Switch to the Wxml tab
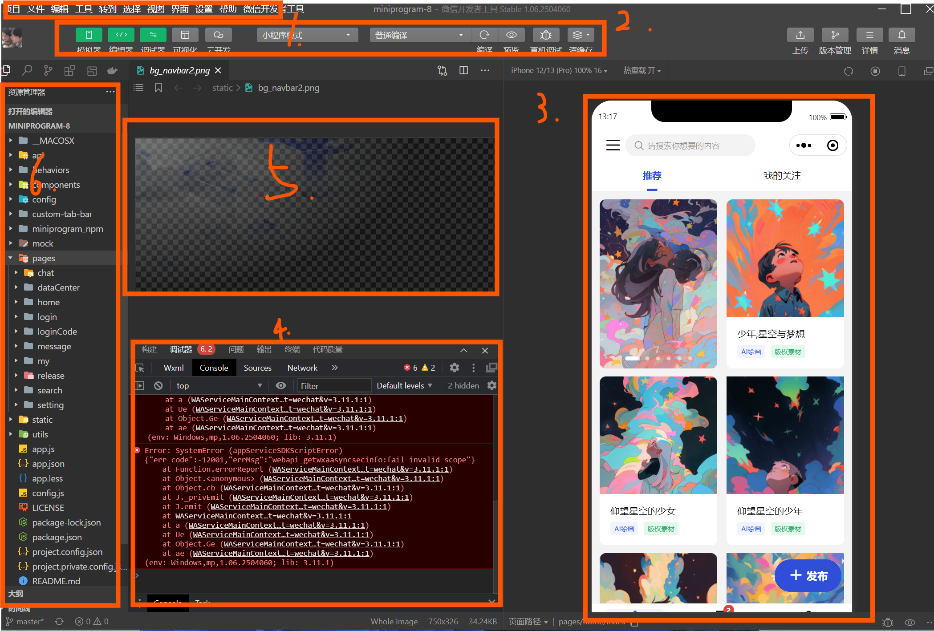The width and height of the screenshot is (934, 631). tap(174, 368)
